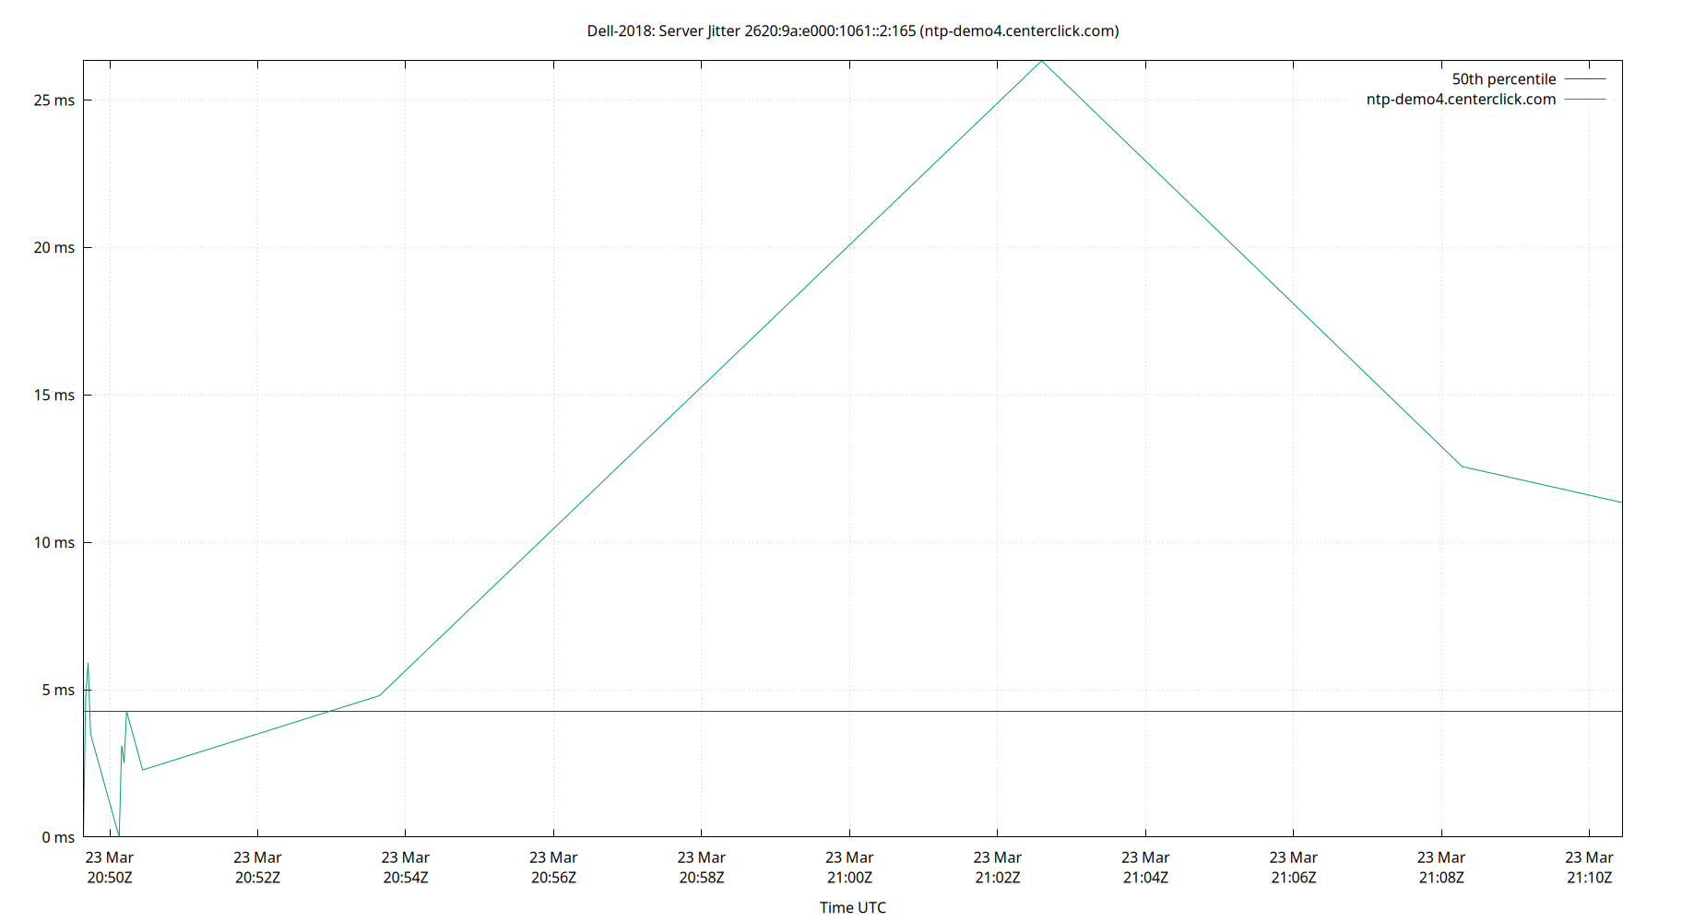Click the 50th percentile legend line sample
The width and height of the screenshot is (1706, 922).
[1583, 79]
